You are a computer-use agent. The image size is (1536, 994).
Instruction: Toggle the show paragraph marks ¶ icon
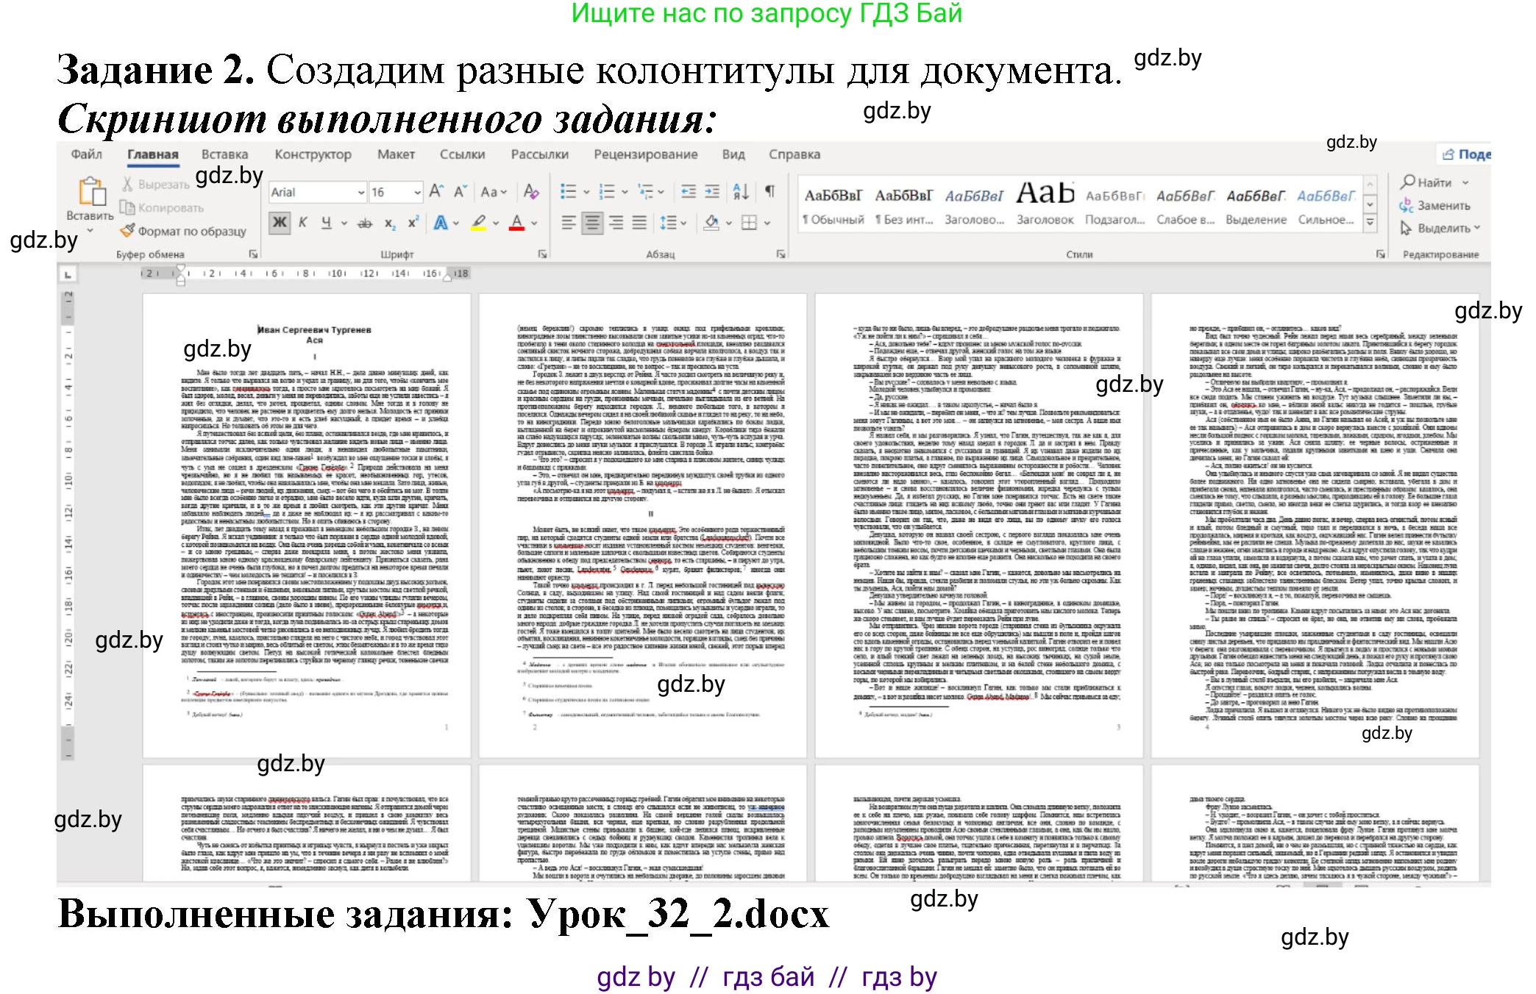click(770, 192)
